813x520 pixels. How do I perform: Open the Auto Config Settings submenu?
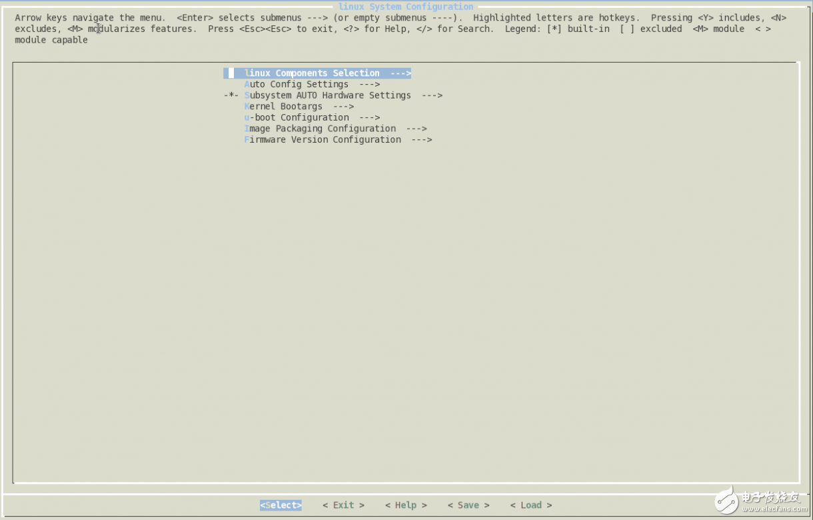(x=297, y=84)
